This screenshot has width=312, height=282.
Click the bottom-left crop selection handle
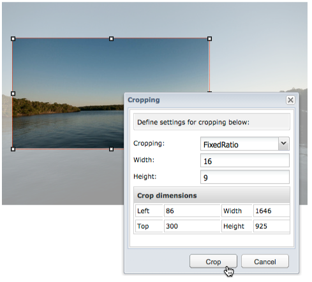[x=13, y=149]
